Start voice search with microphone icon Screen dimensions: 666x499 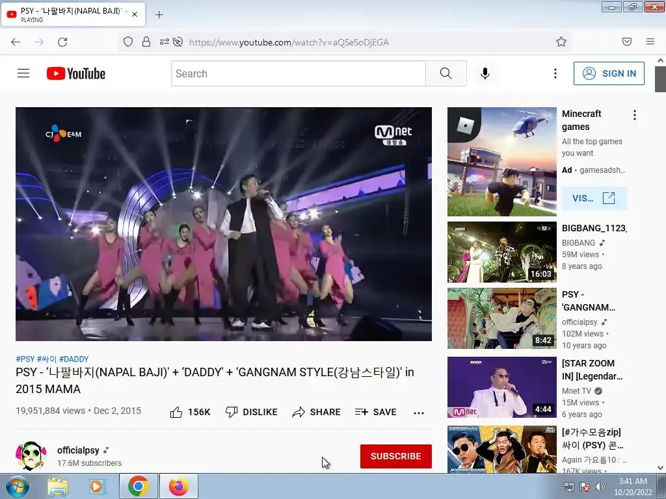pos(485,73)
